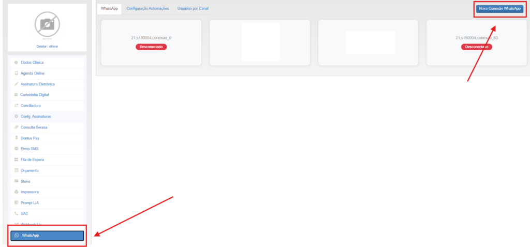The image size is (530, 247).
Task: Click the dollar icon beside Dontus Pay
Action: [x=16, y=138]
